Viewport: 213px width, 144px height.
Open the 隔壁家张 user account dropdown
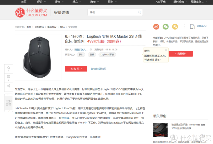pyautogui.click(x=199, y=2)
